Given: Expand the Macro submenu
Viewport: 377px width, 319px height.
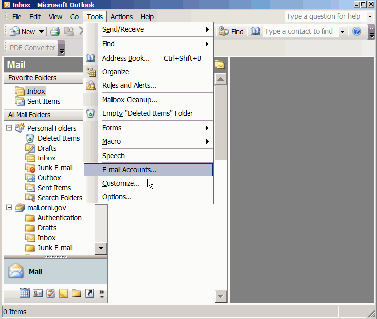Looking at the screenshot, I should pos(148,141).
